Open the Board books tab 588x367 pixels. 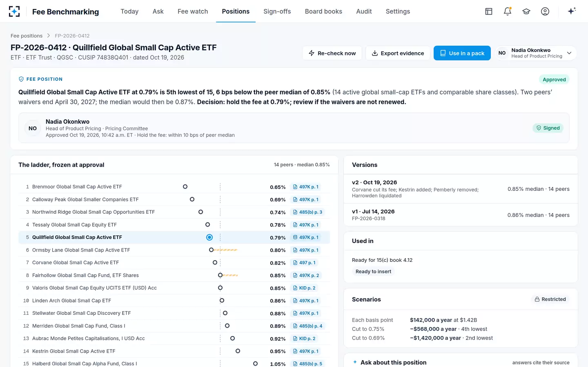click(323, 11)
